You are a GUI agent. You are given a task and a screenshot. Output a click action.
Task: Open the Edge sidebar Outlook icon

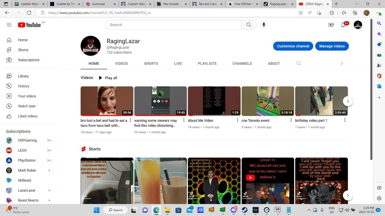(x=379, y=86)
